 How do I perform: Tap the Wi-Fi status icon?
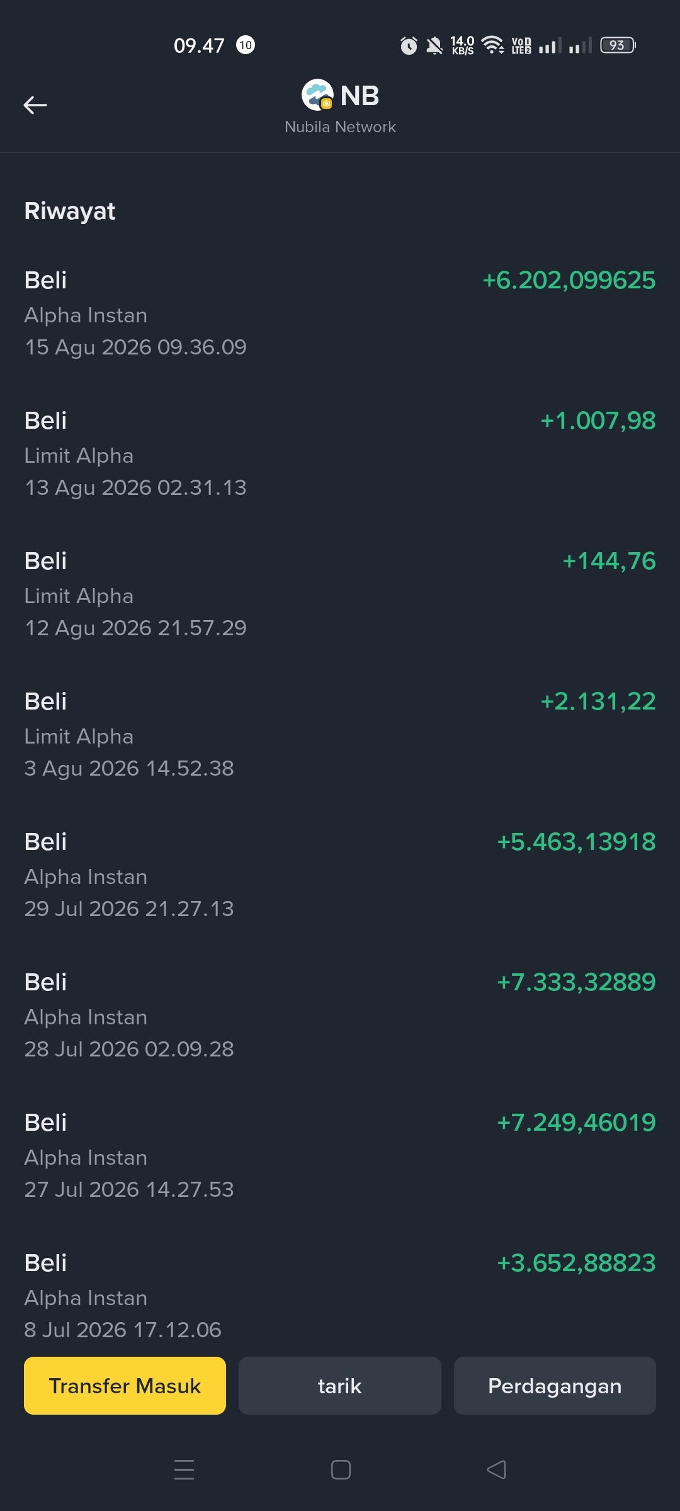click(492, 45)
